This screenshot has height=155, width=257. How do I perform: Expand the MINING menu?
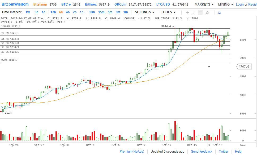coord(225,5)
